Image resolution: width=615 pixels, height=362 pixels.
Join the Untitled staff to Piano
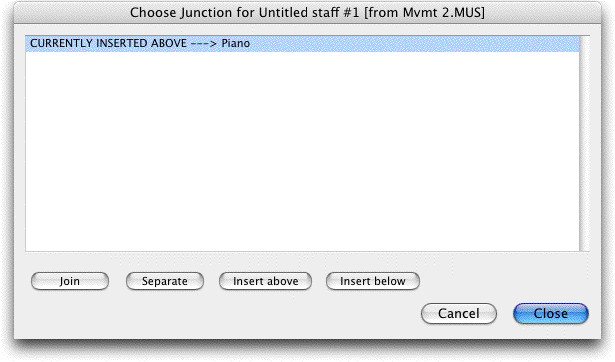pos(70,281)
